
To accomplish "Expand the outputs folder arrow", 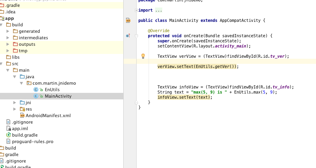I will [8, 44].
